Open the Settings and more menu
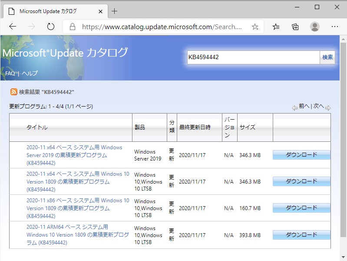The width and height of the screenshot is (347, 261). [x=334, y=27]
